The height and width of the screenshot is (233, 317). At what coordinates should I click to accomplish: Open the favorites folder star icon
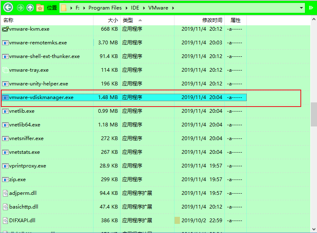[x=40, y=8]
